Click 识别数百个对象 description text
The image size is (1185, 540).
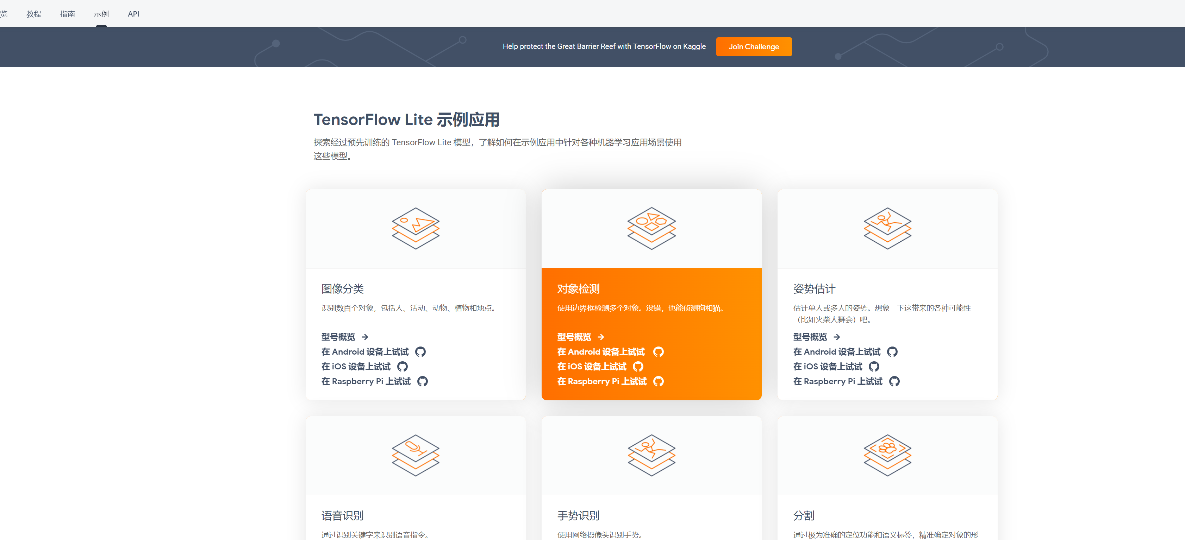tap(410, 308)
